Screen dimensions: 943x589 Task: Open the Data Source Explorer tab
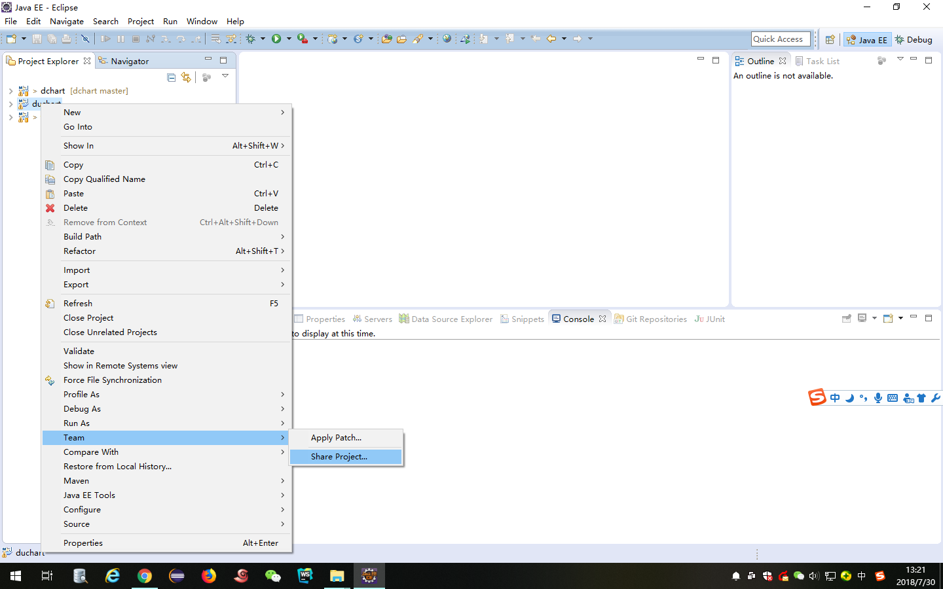coord(446,319)
